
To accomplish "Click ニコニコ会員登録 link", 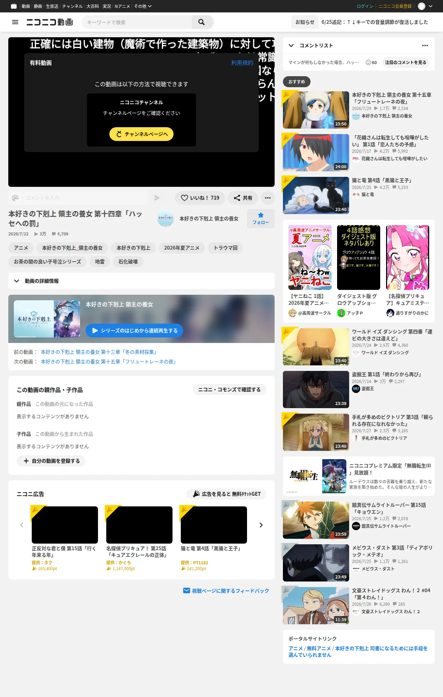I will [395, 6].
